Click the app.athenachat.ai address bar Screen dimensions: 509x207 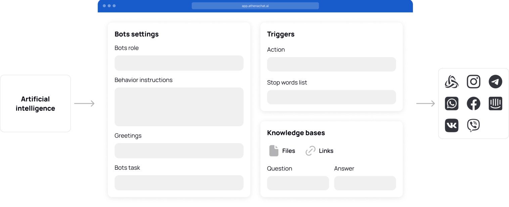[x=255, y=6]
